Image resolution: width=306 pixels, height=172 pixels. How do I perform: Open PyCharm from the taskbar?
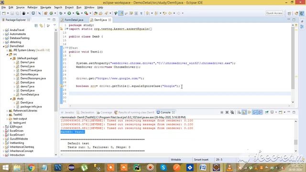pos(137,168)
